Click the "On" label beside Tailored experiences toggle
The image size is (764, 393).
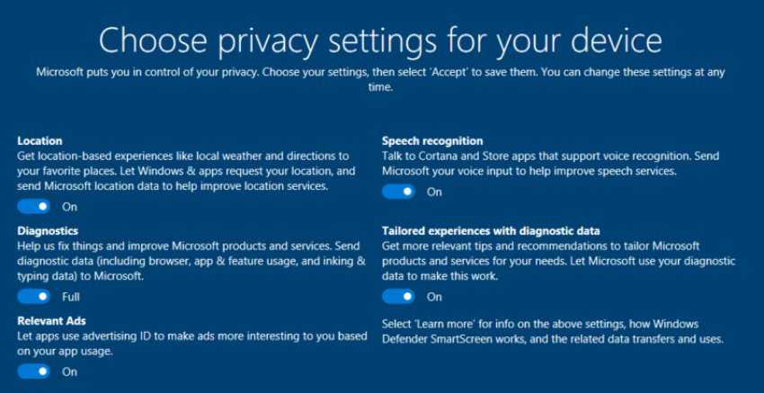pos(434,297)
